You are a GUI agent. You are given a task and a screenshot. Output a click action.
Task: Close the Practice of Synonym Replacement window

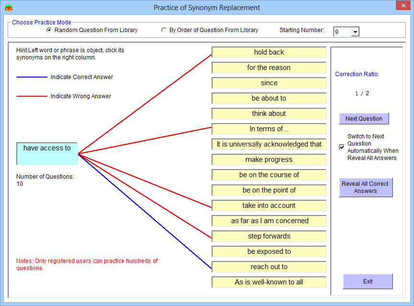click(x=403, y=5)
